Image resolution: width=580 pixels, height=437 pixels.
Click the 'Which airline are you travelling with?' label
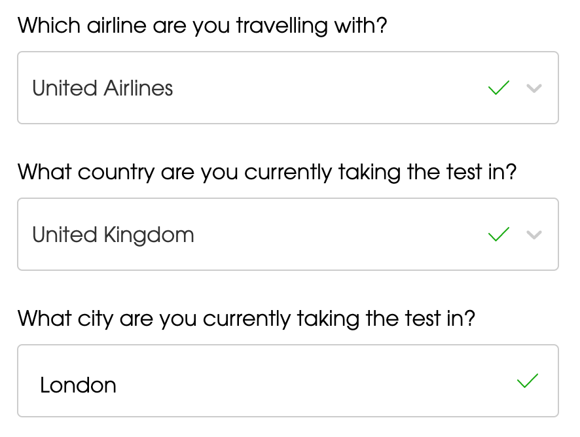(x=202, y=26)
